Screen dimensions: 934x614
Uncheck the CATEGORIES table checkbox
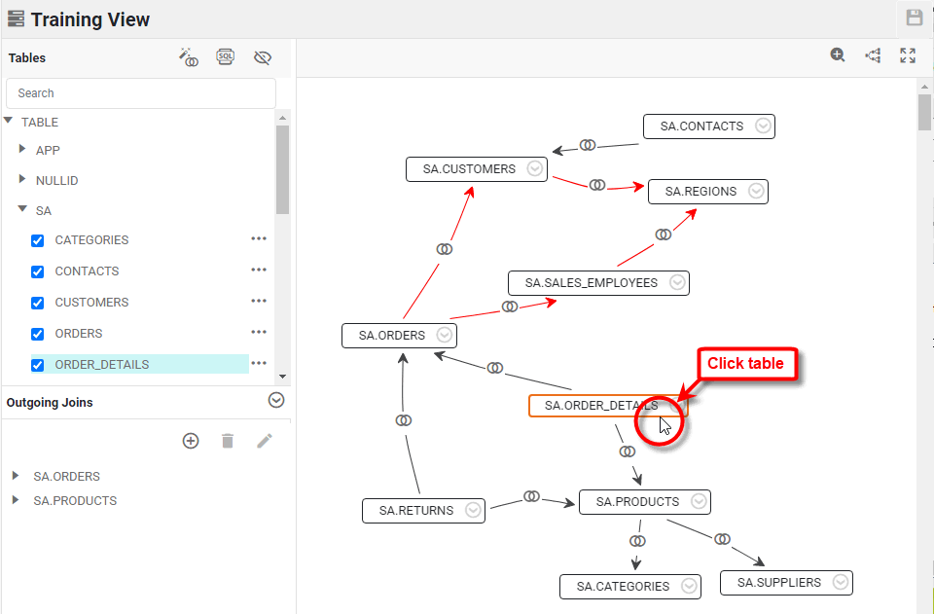pos(38,241)
